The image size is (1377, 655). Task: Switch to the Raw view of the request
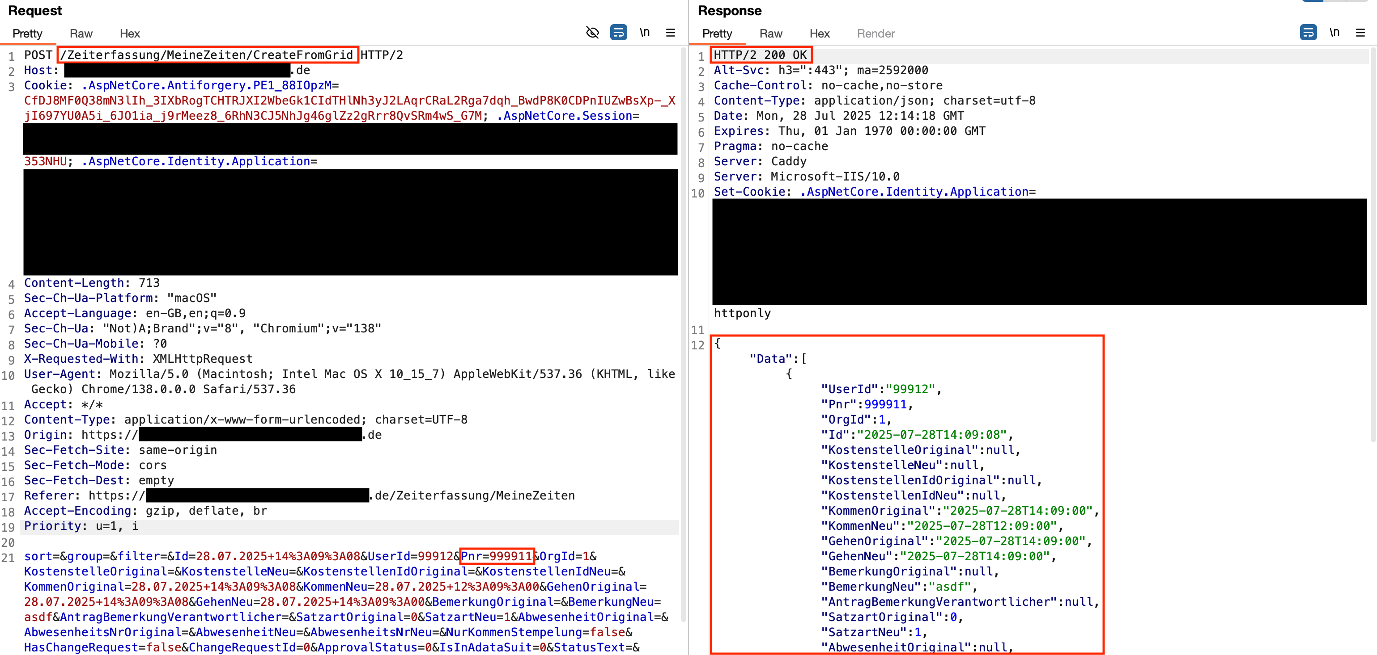point(81,33)
